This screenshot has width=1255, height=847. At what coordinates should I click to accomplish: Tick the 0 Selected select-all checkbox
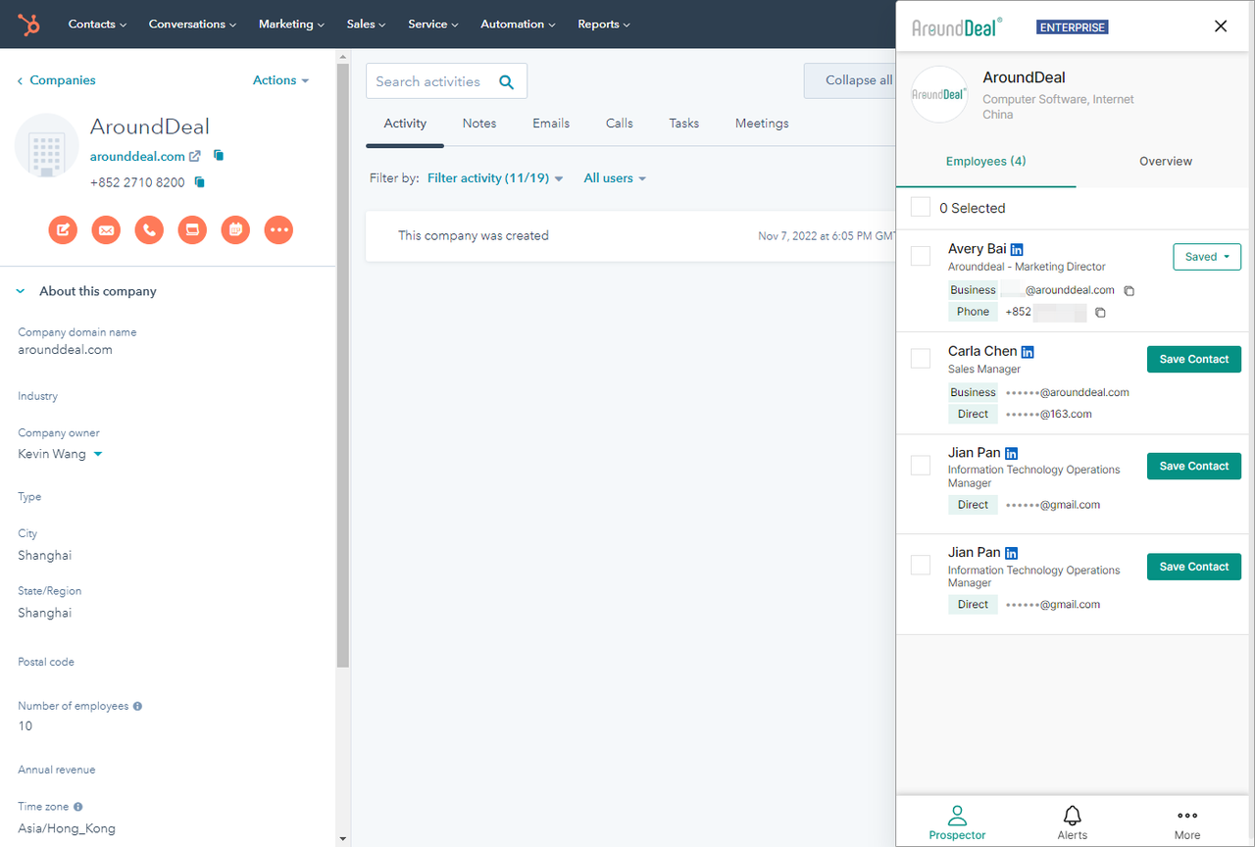coord(921,208)
